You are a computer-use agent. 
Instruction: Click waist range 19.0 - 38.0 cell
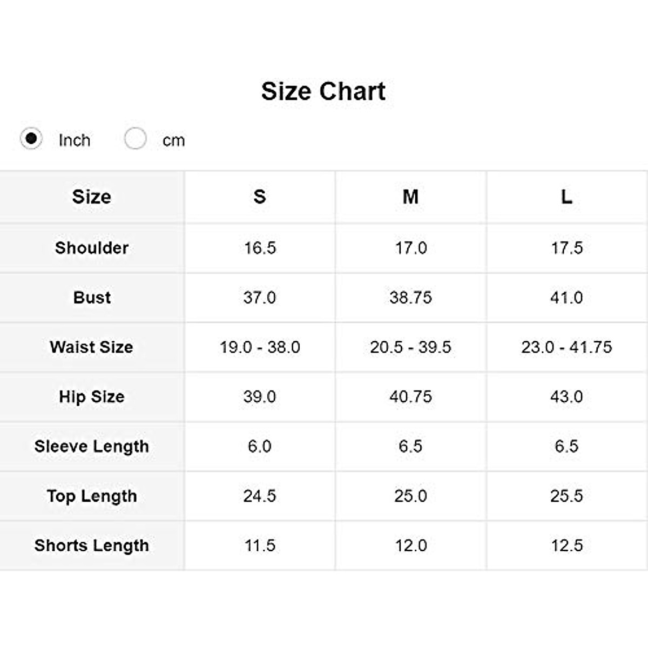[x=260, y=347]
